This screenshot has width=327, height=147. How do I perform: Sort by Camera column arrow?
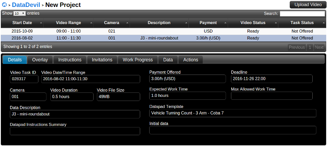[127, 23]
